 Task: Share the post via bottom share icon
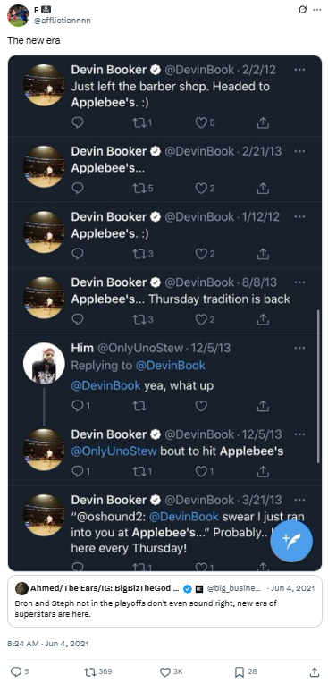[x=314, y=671]
